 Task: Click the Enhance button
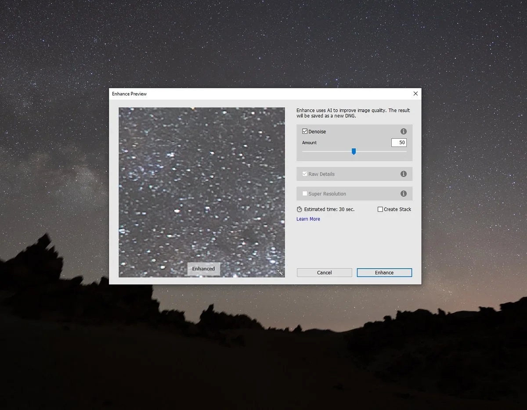384,272
